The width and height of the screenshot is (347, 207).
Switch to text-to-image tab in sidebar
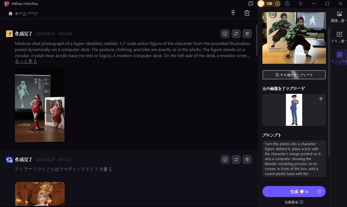pyautogui.click(x=339, y=37)
